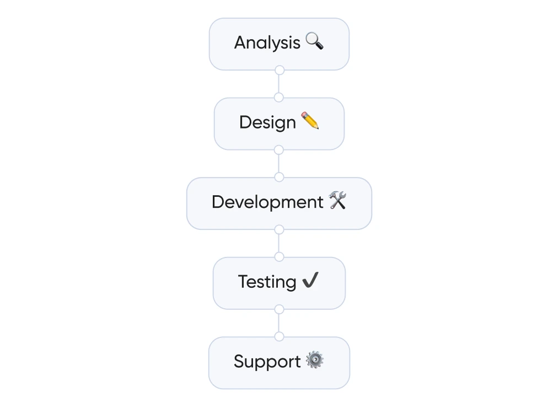Select the Support node label

[267, 362]
